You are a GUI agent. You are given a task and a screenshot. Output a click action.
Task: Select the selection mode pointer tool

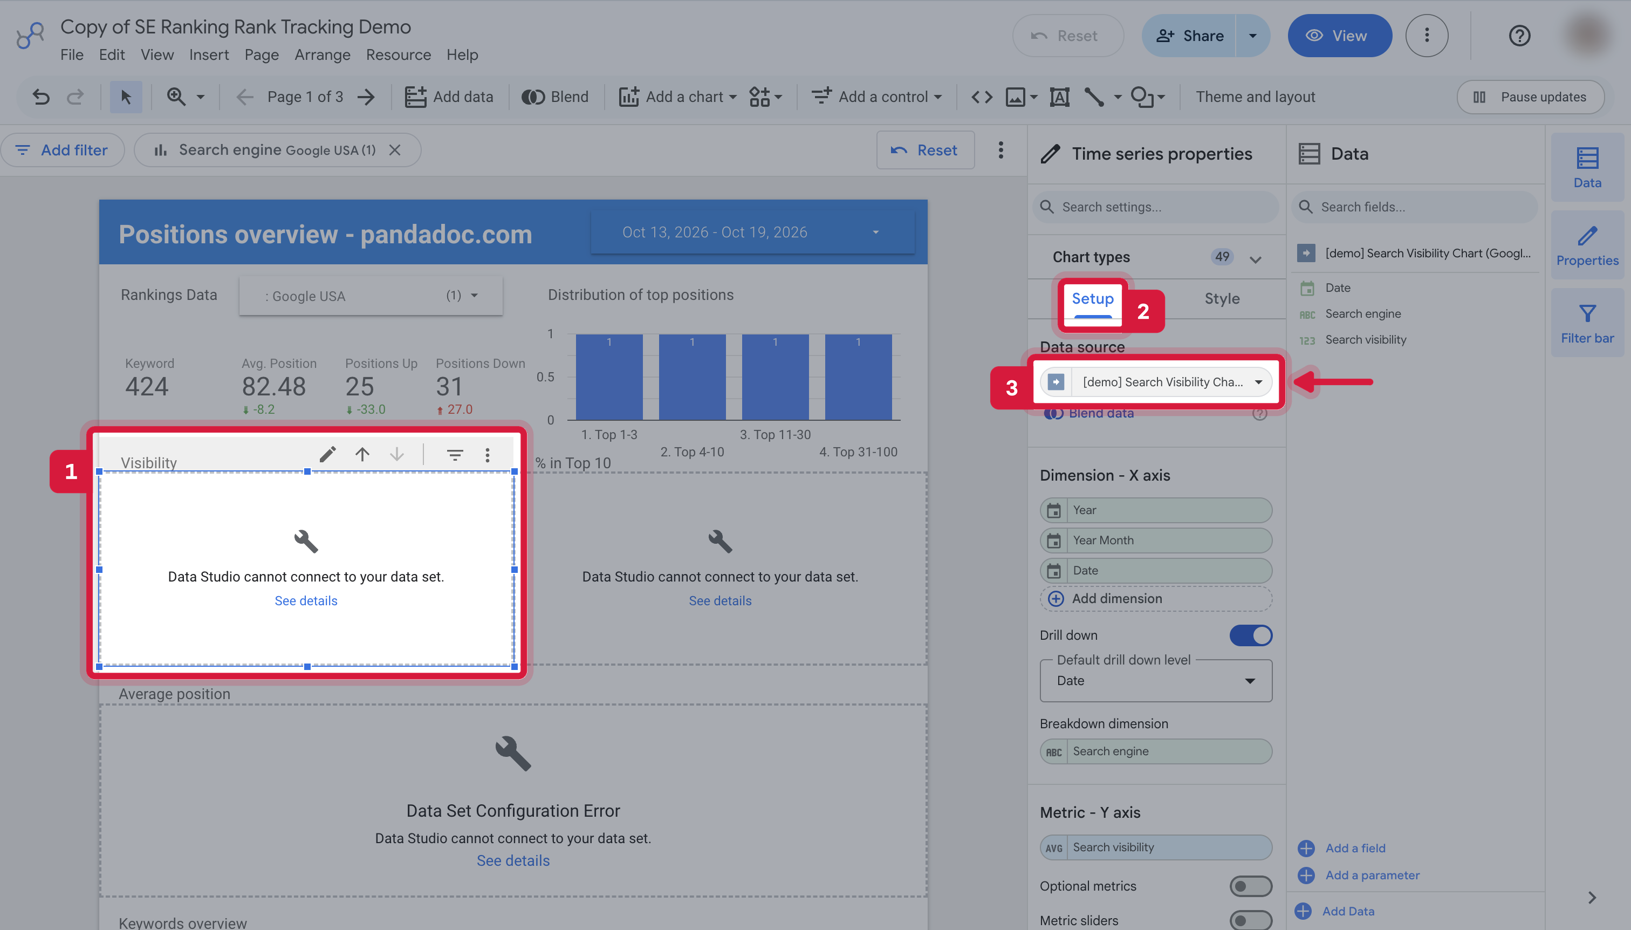pos(126,97)
